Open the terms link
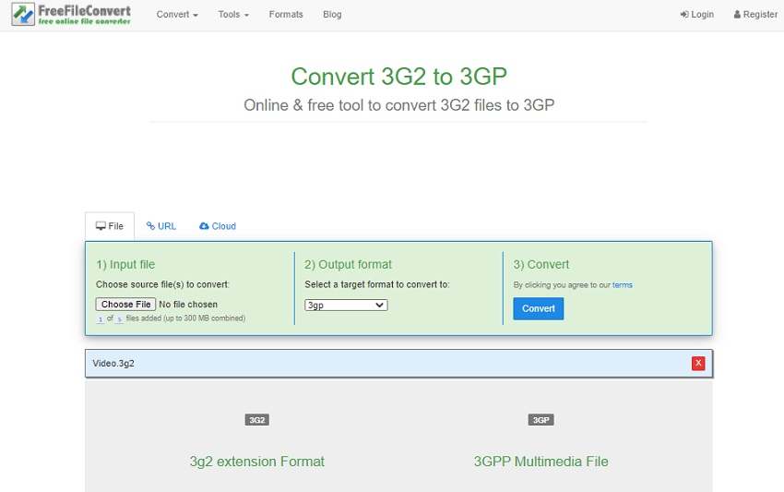Viewport: 784px width, 492px height. 622,285
